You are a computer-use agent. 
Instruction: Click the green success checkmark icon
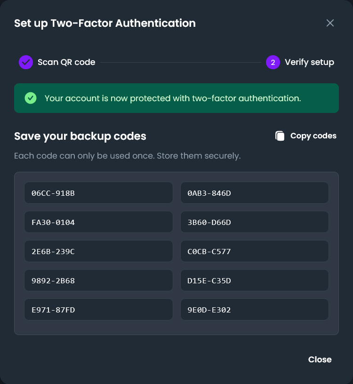tap(31, 98)
